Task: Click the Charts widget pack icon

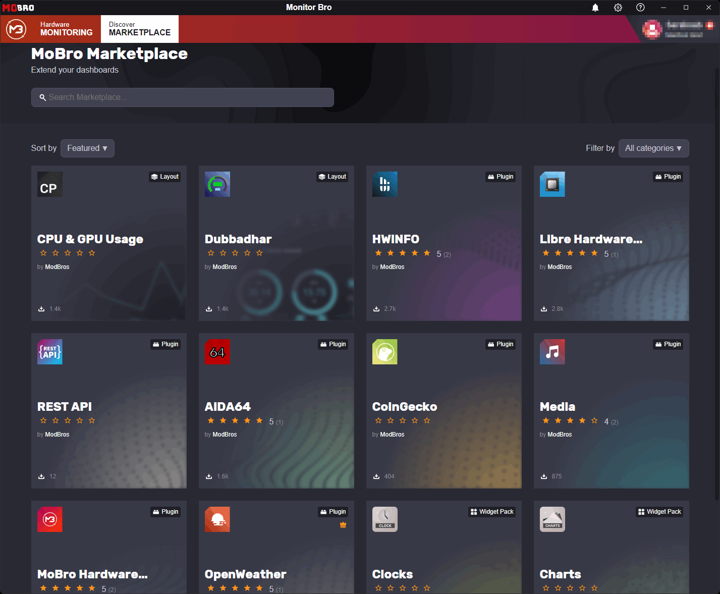Action: coord(552,519)
